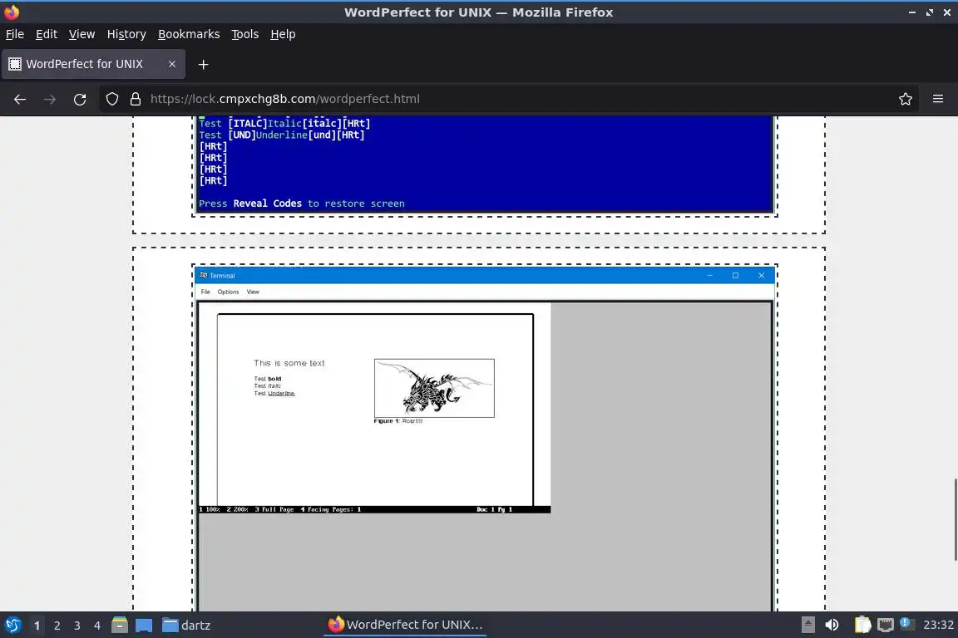Click the show desktop taskbar icon
The height and width of the screenshot is (638, 958).
click(x=144, y=626)
